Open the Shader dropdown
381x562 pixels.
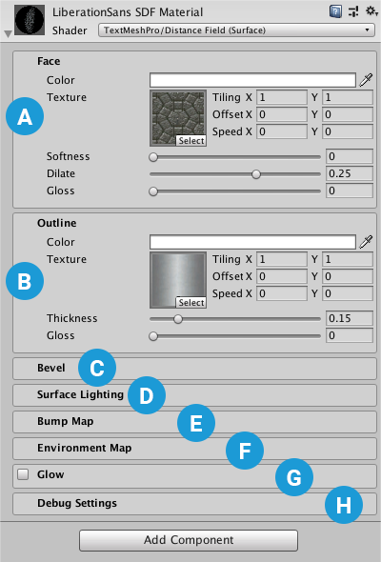coord(236,30)
